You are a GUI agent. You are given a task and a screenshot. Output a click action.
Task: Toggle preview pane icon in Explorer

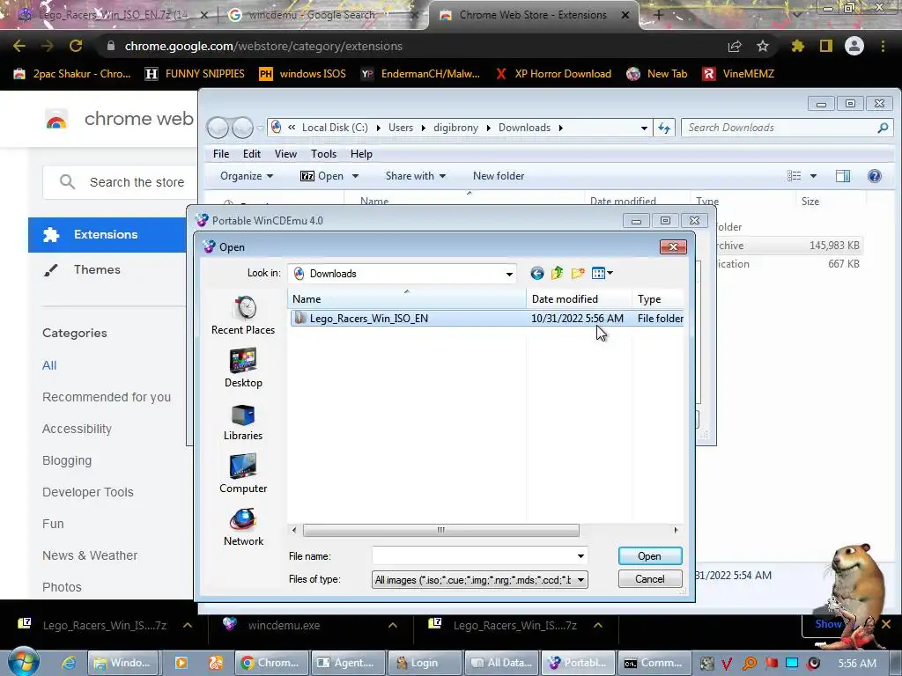pos(843,176)
